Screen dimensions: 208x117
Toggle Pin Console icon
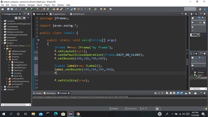pos(186,93)
